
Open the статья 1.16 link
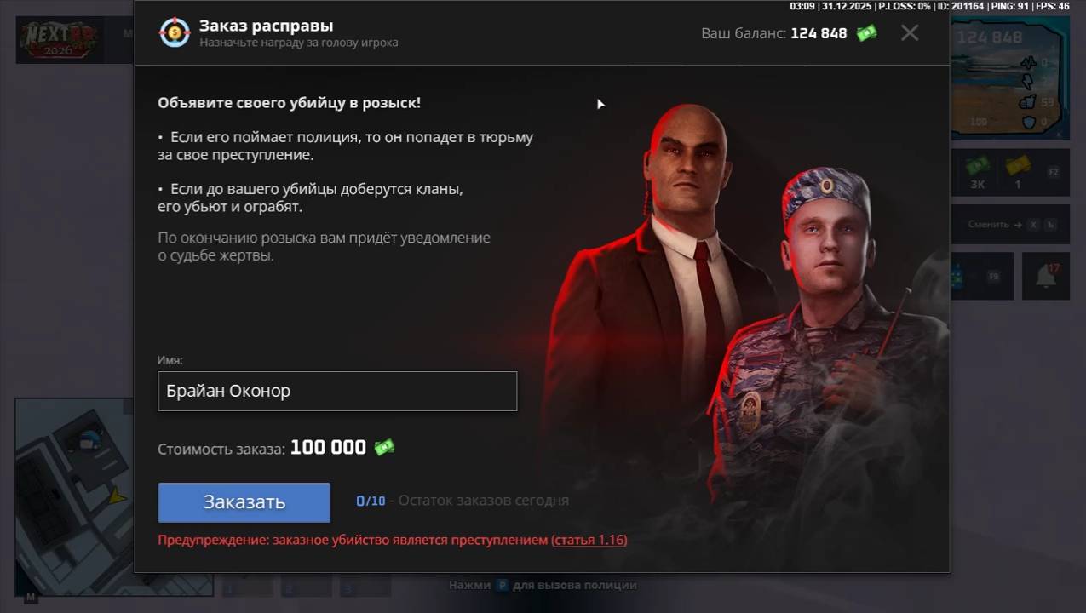tap(589, 540)
